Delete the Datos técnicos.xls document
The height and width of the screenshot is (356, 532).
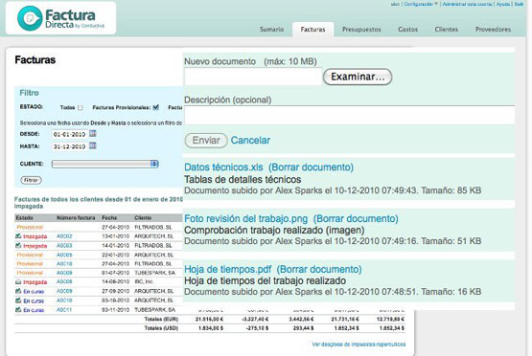pyautogui.click(x=311, y=167)
